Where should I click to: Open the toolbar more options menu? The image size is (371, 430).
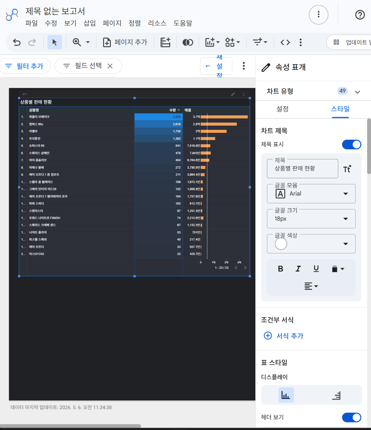point(301,42)
